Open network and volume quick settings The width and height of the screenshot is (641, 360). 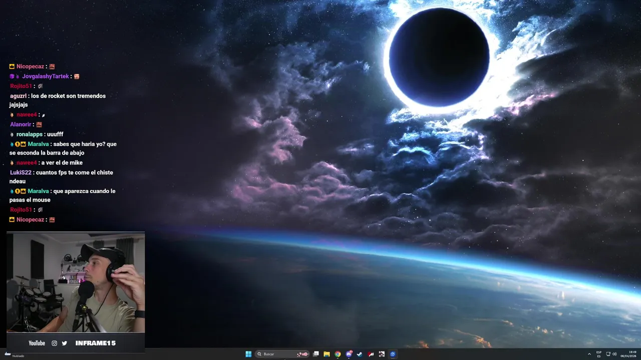pos(611,354)
